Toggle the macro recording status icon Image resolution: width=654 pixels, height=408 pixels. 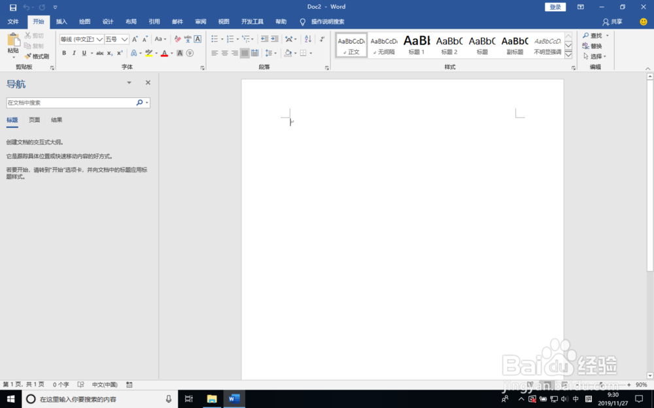pyautogui.click(x=129, y=384)
